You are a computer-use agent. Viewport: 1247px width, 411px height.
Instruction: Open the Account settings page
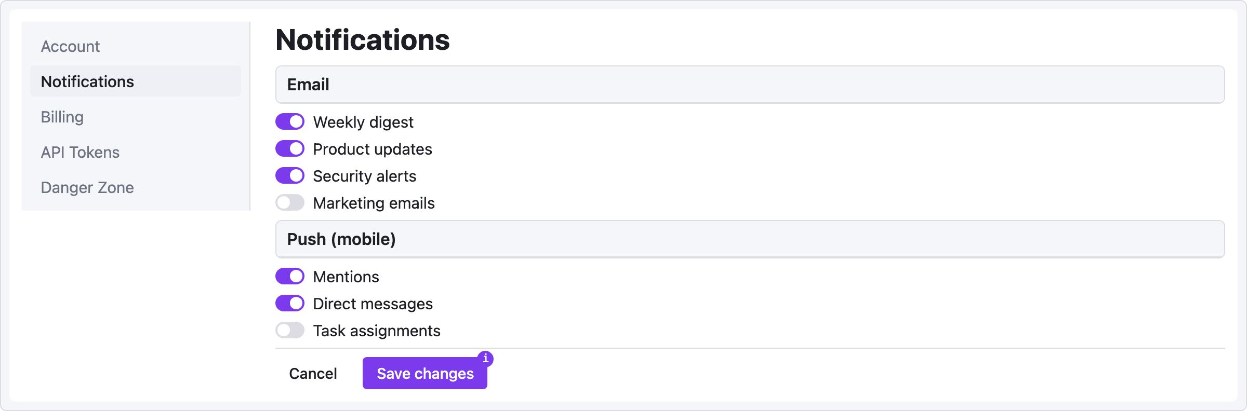tap(71, 47)
